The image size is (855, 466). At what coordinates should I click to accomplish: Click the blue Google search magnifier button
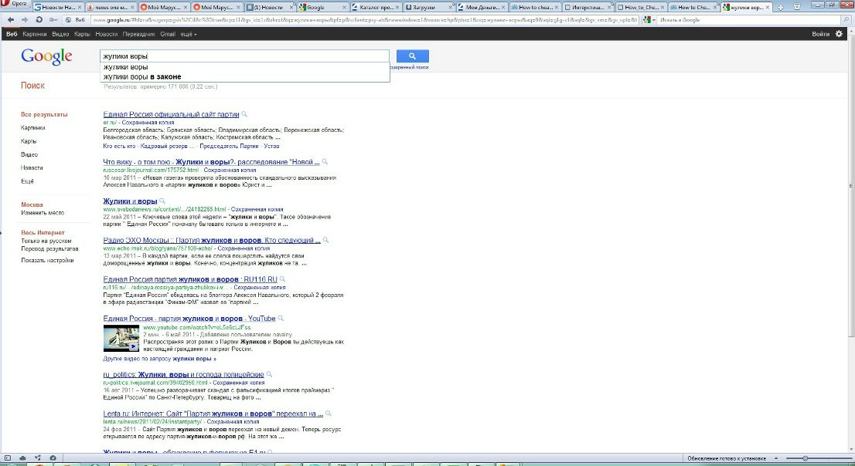tap(412, 56)
